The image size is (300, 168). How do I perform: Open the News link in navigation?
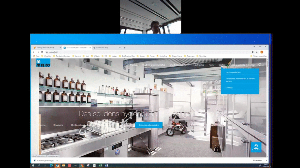(x=211, y=65)
